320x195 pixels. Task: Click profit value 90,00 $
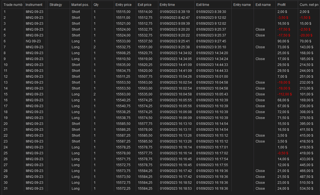pyautogui.click(x=283, y=41)
